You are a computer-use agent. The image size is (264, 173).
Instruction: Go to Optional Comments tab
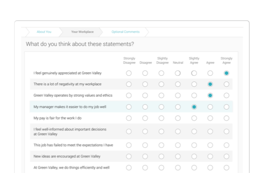[126, 32]
